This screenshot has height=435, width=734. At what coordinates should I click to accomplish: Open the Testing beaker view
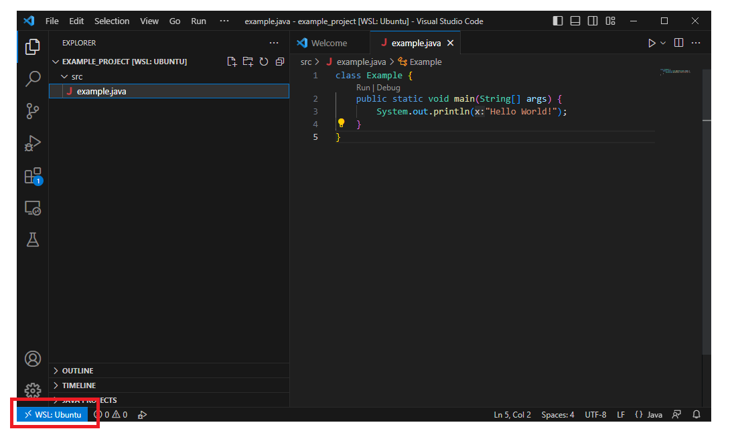tap(32, 240)
